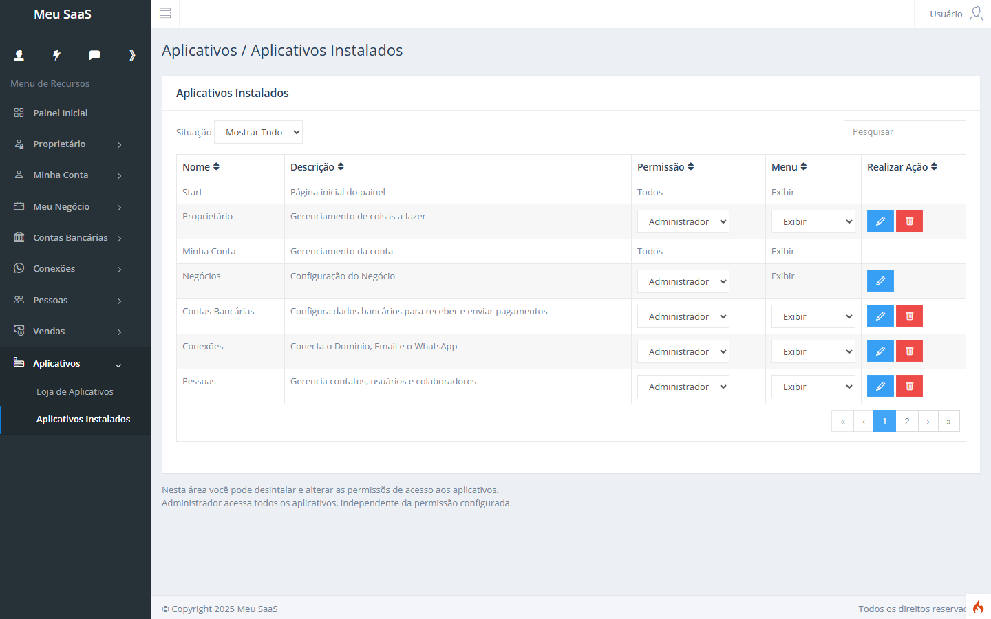Click the Usuário label in header
Viewport: 991px width, 619px height.
(946, 14)
